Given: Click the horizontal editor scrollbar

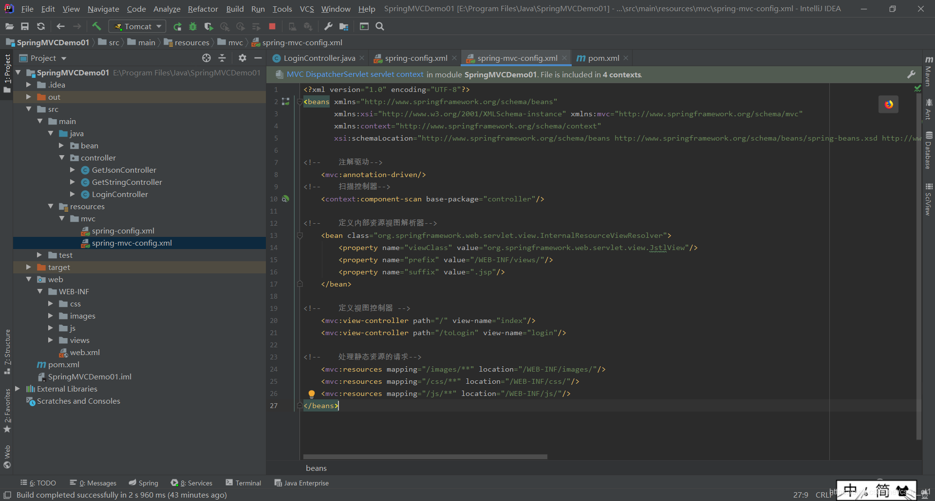Looking at the screenshot, I should point(425,457).
